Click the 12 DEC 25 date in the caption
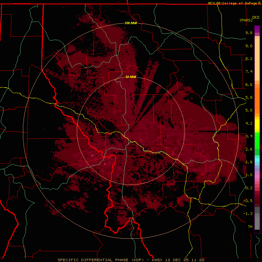The image size is (262, 262). point(177,260)
